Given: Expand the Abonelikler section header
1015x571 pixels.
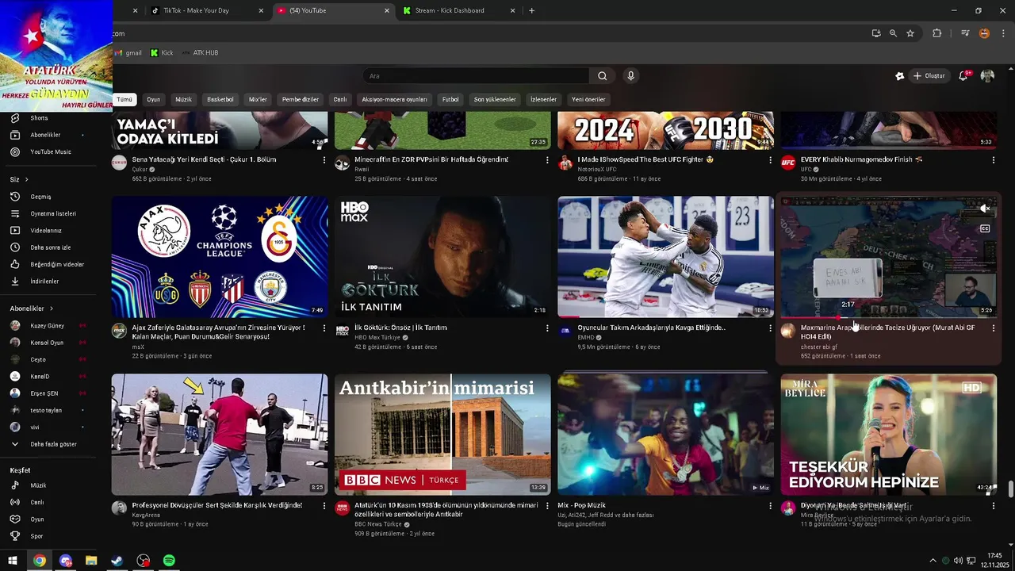Looking at the screenshot, I should [32, 308].
